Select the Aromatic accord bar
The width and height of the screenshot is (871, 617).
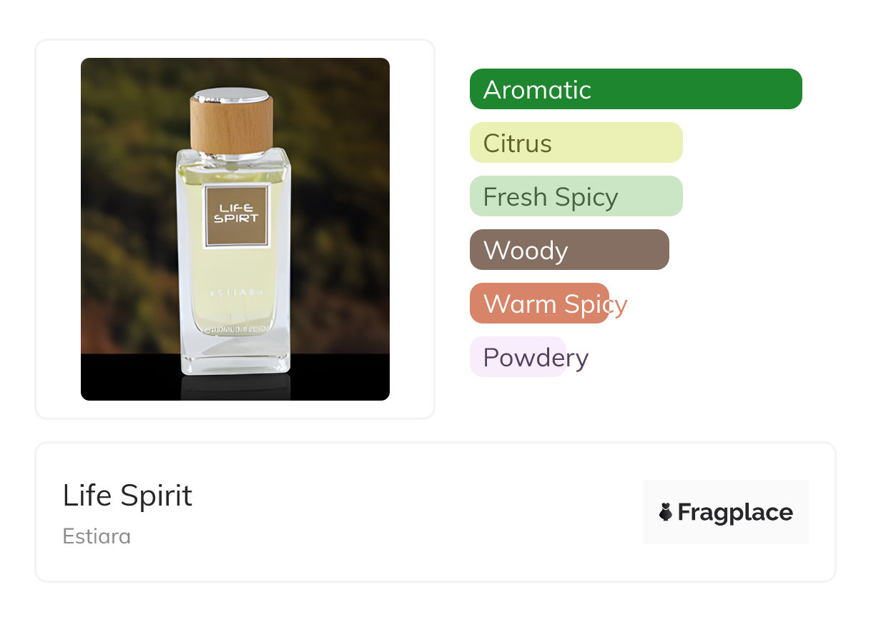tap(635, 89)
